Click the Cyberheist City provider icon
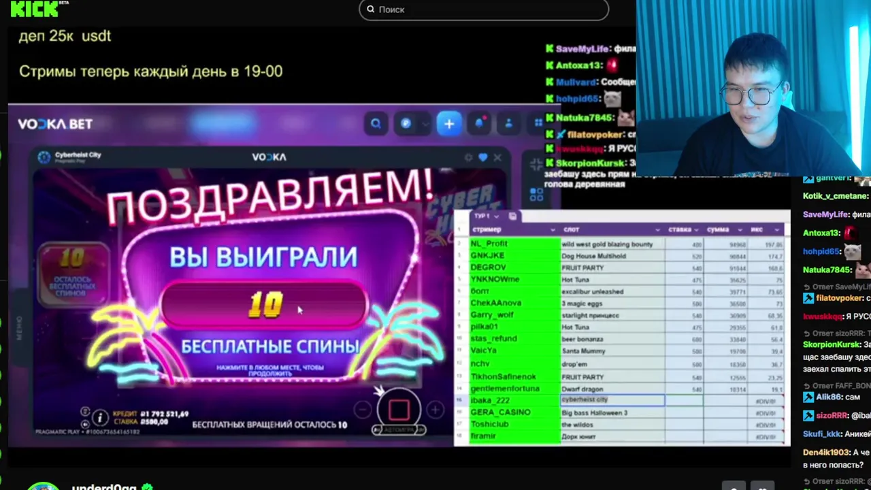The height and width of the screenshot is (490, 871). point(44,157)
